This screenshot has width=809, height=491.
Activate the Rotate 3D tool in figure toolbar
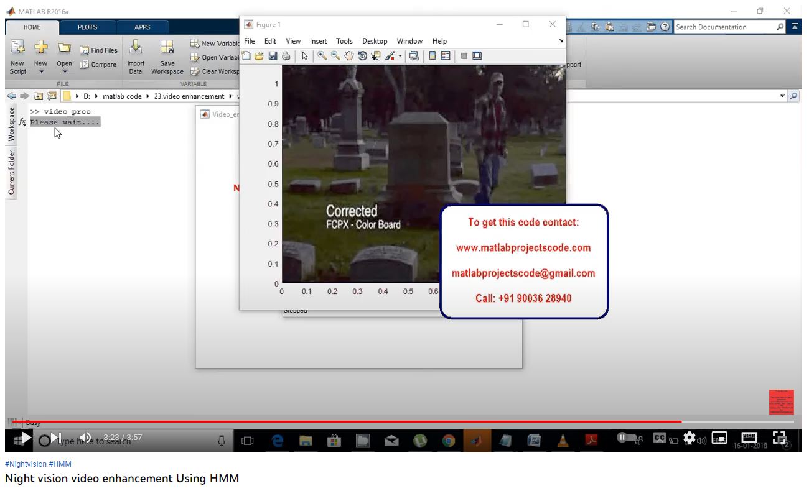[362, 56]
